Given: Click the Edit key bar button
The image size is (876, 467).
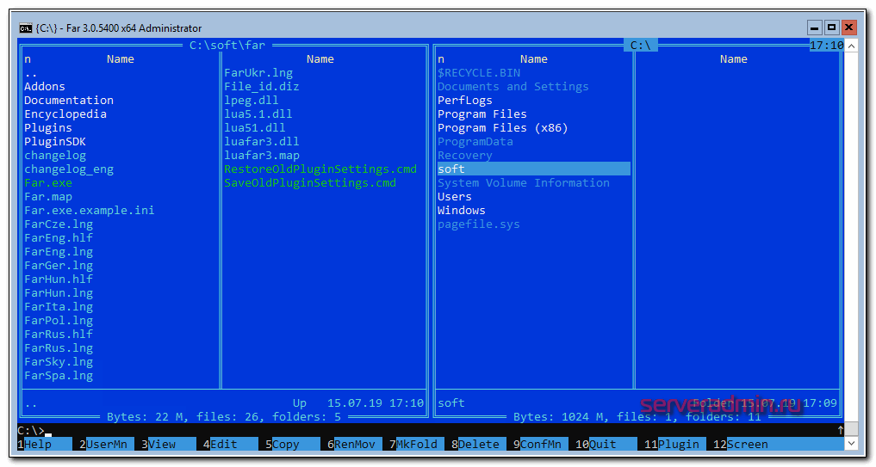Looking at the screenshot, I should tap(224, 445).
